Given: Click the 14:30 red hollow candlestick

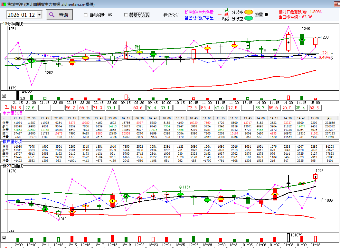Looking at the screenshot, I should (x=288, y=42).
